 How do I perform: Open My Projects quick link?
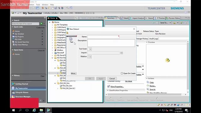point(19,37)
